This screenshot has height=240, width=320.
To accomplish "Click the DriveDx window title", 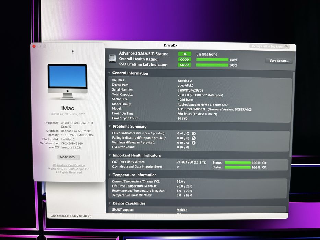I will (170, 45).
